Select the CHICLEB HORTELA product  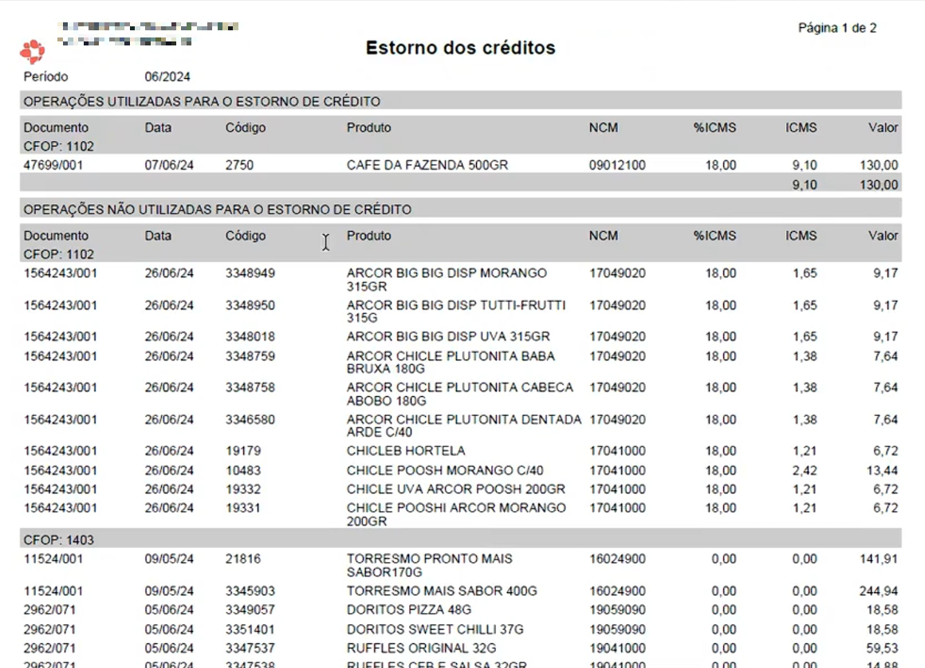click(405, 450)
